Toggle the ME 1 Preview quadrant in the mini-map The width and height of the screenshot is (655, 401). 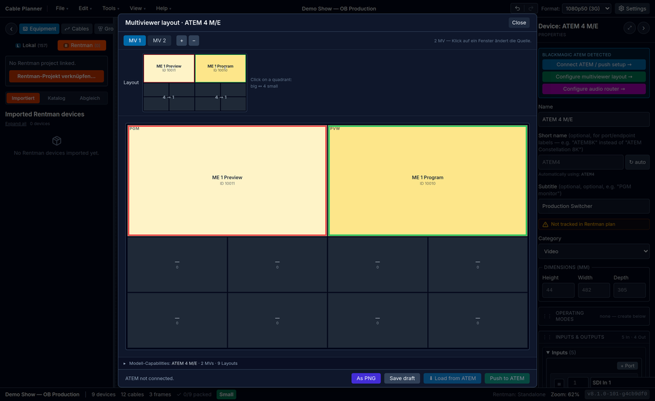click(169, 69)
